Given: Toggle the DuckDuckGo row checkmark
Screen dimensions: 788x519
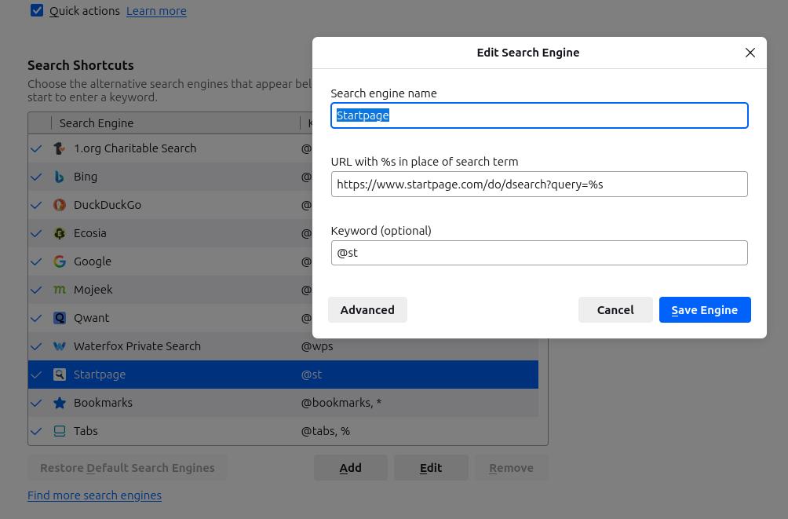Looking at the screenshot, I should point(36,205).
